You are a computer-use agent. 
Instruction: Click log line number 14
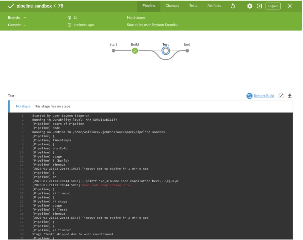point(22,169)
